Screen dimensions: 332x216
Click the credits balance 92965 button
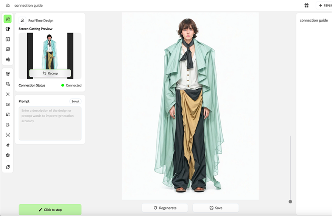pos(325,6)
